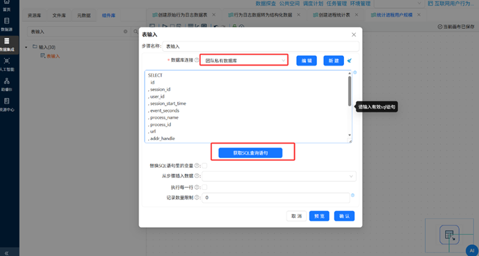Click the info icon right of the record limit field

pos(352,195)
